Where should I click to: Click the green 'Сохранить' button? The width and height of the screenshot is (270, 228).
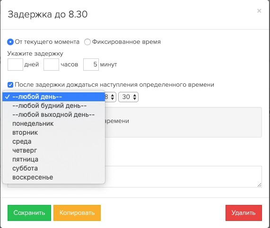[29, 213]
